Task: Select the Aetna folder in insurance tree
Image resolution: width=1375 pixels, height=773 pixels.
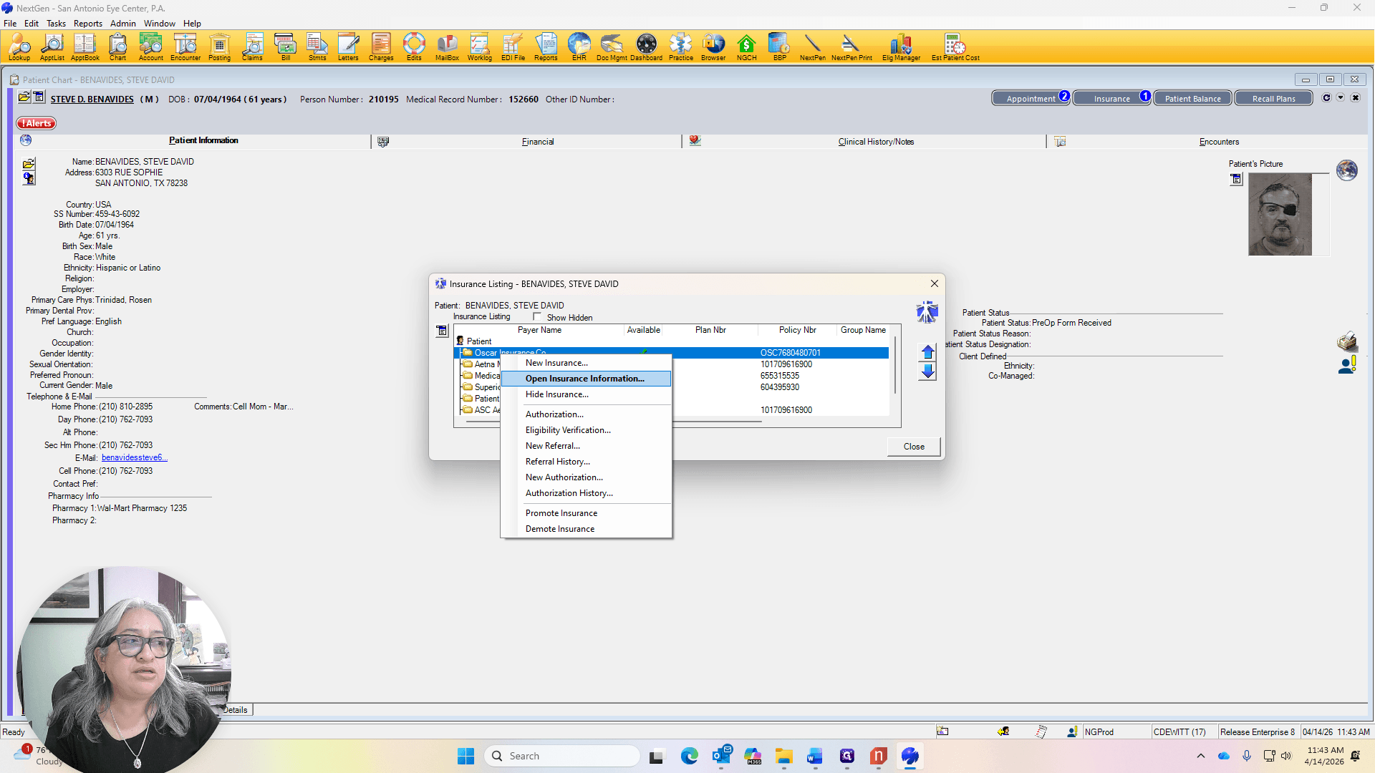Action: 468,364
